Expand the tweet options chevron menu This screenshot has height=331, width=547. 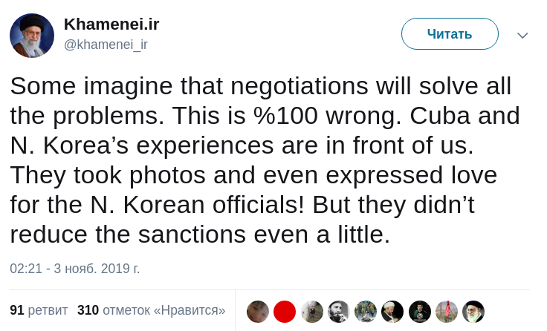tap(522, 35)
